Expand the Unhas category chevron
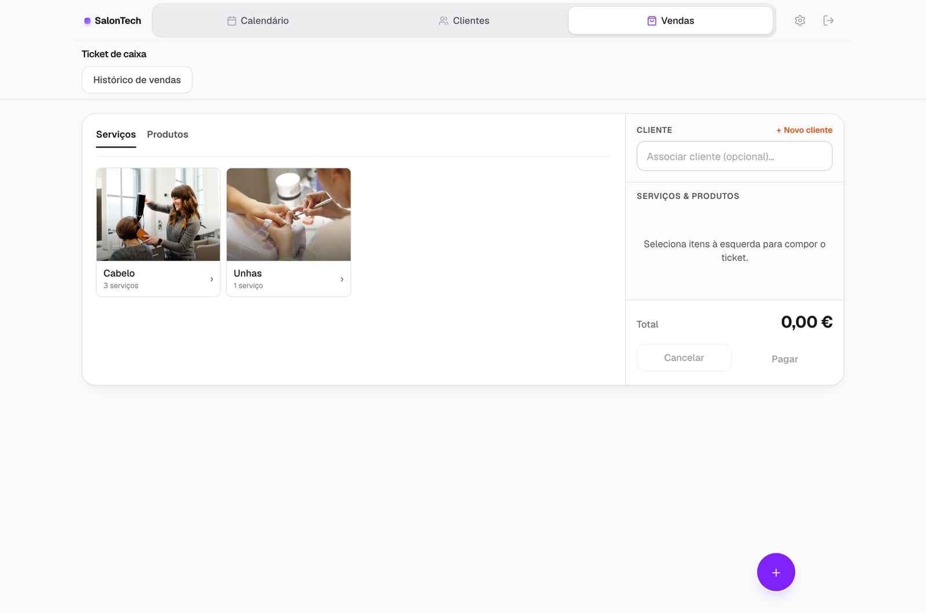 (x=342, y=279)
